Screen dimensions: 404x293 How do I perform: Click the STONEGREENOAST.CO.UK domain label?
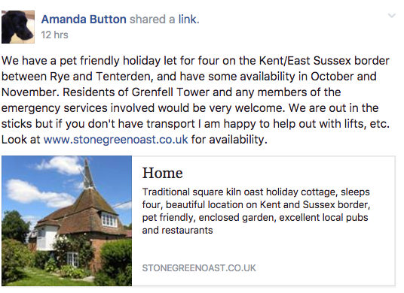[x=199, y=268]
